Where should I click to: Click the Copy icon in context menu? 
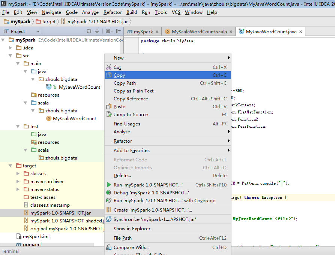click(109, 75)
